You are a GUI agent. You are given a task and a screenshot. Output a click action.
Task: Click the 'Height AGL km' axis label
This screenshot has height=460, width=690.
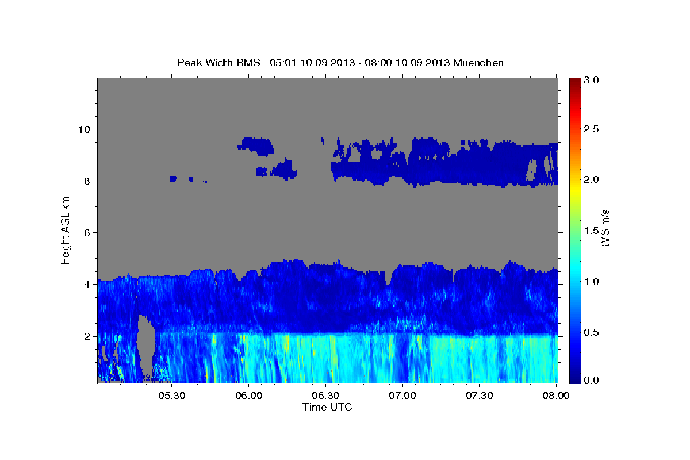pos(66,230)
